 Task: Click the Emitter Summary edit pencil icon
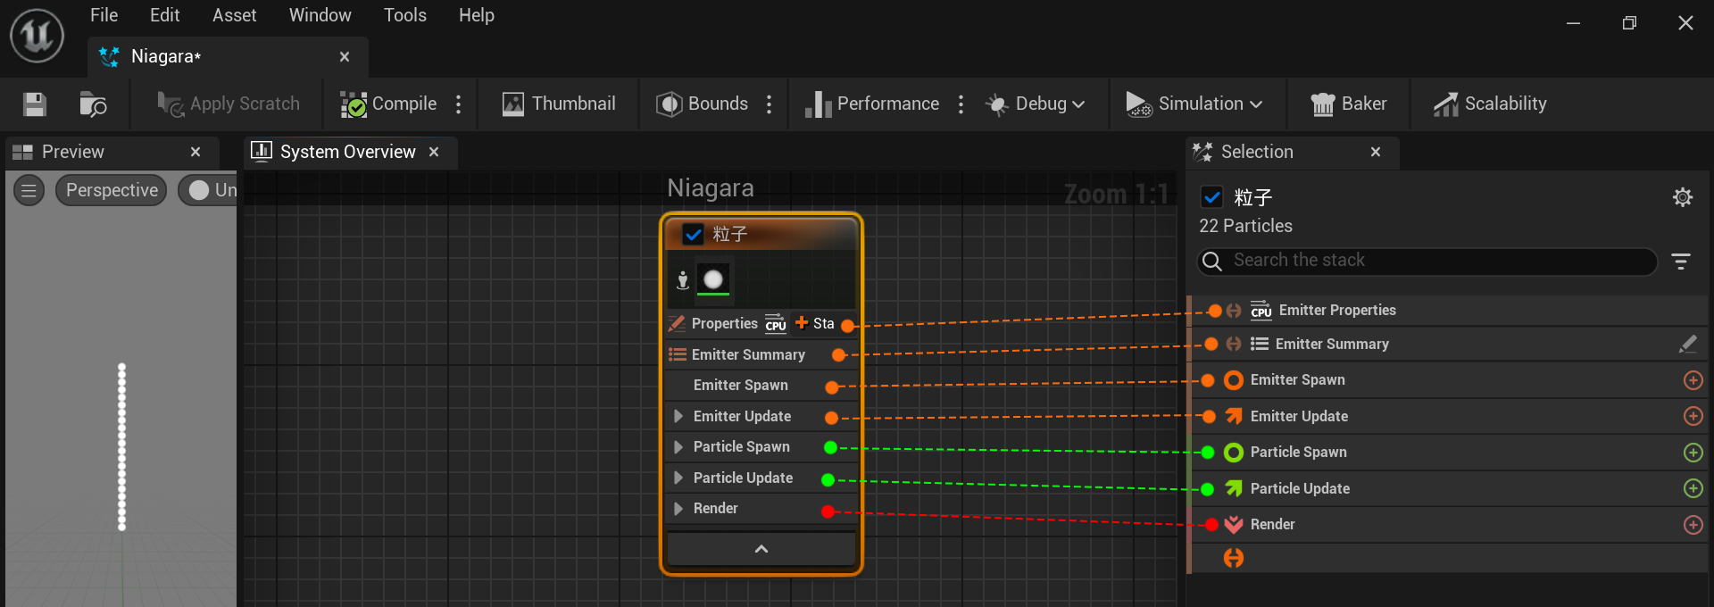pos(1688,344)
